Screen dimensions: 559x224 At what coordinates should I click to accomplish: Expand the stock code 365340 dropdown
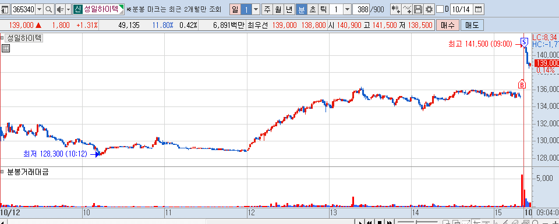click(39, 9)
